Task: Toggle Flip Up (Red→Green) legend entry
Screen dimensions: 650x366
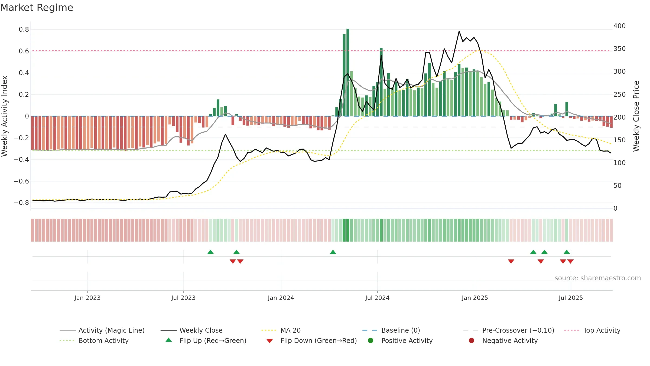Action: 206,341
